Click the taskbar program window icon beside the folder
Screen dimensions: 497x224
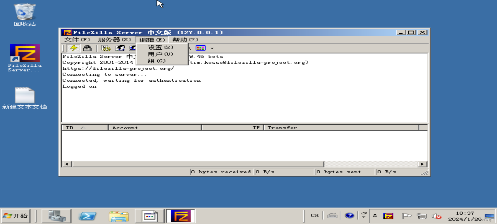[x=150, y=216]
